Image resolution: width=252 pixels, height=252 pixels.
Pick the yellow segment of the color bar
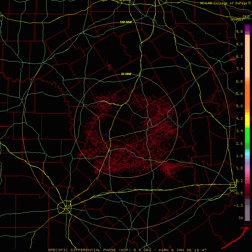247,120
